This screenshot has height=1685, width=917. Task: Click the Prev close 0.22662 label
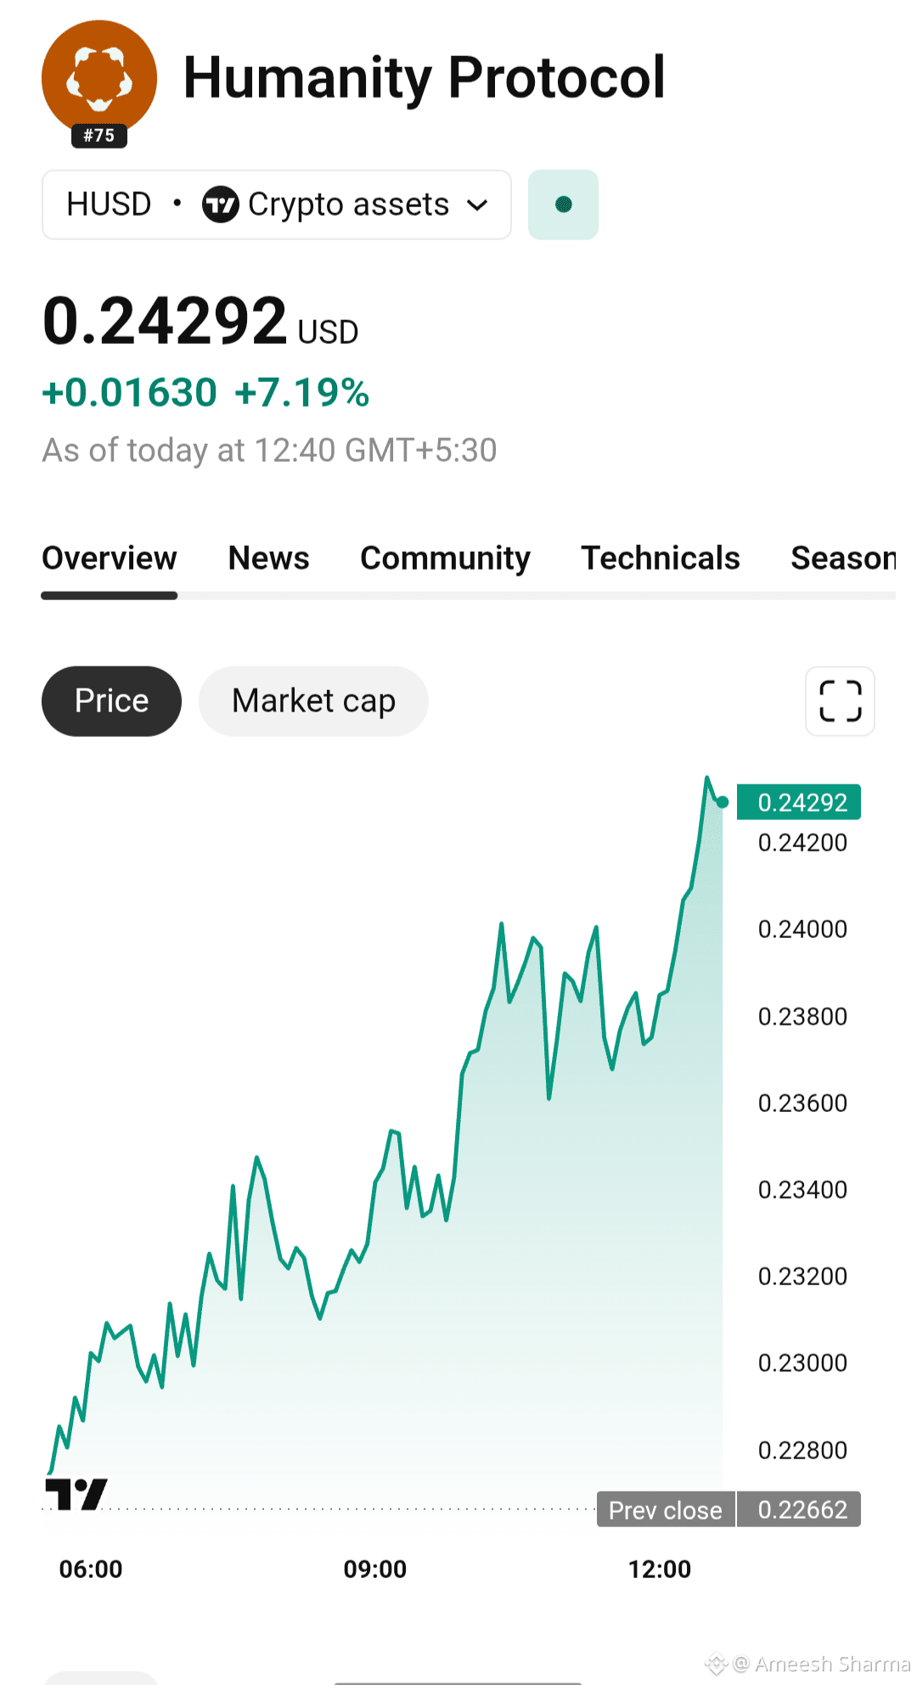coord(729,1509)
